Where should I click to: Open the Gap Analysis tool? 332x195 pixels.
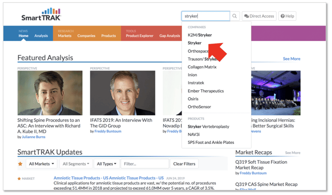tap(169, 36)
